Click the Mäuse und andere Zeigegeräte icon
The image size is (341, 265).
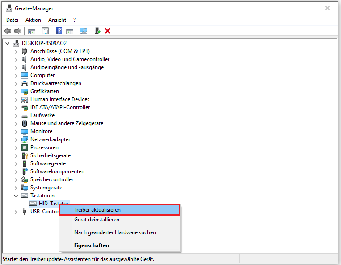(x=25, y=123)
